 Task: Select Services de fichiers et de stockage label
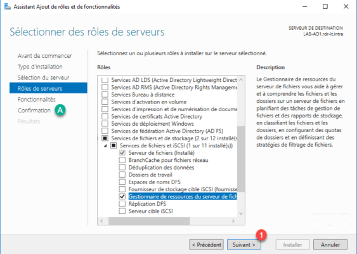pyautogui.click(x=174, y=138)
